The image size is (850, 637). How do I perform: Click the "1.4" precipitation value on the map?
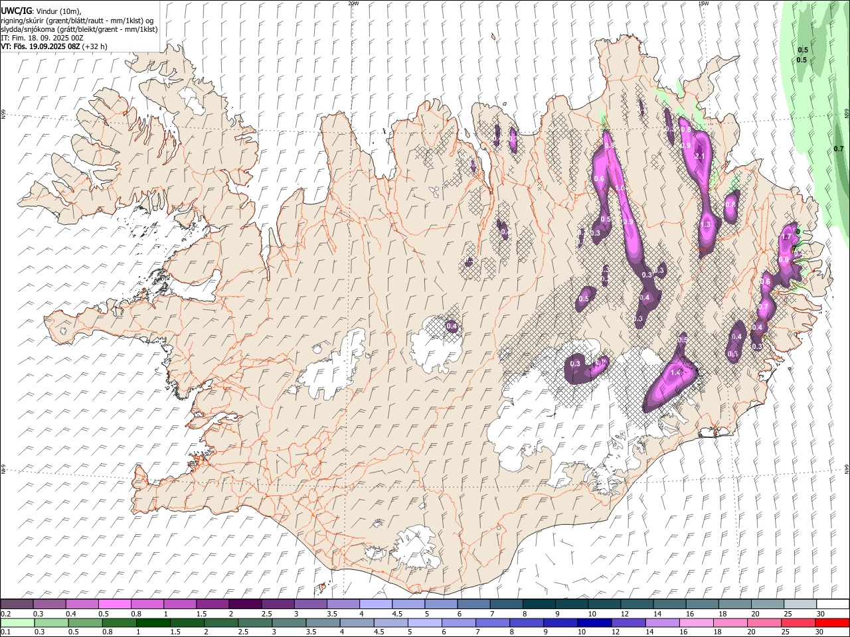point(676,373)
